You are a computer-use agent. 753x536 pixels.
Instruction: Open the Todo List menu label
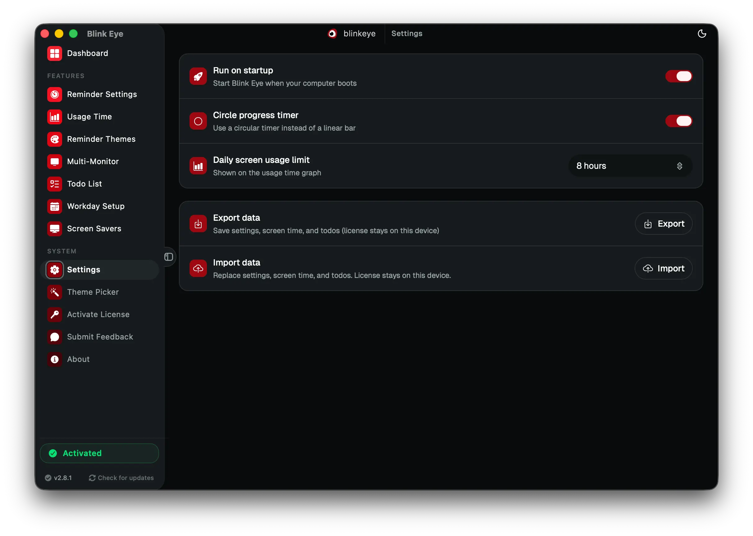pos(85,184)
